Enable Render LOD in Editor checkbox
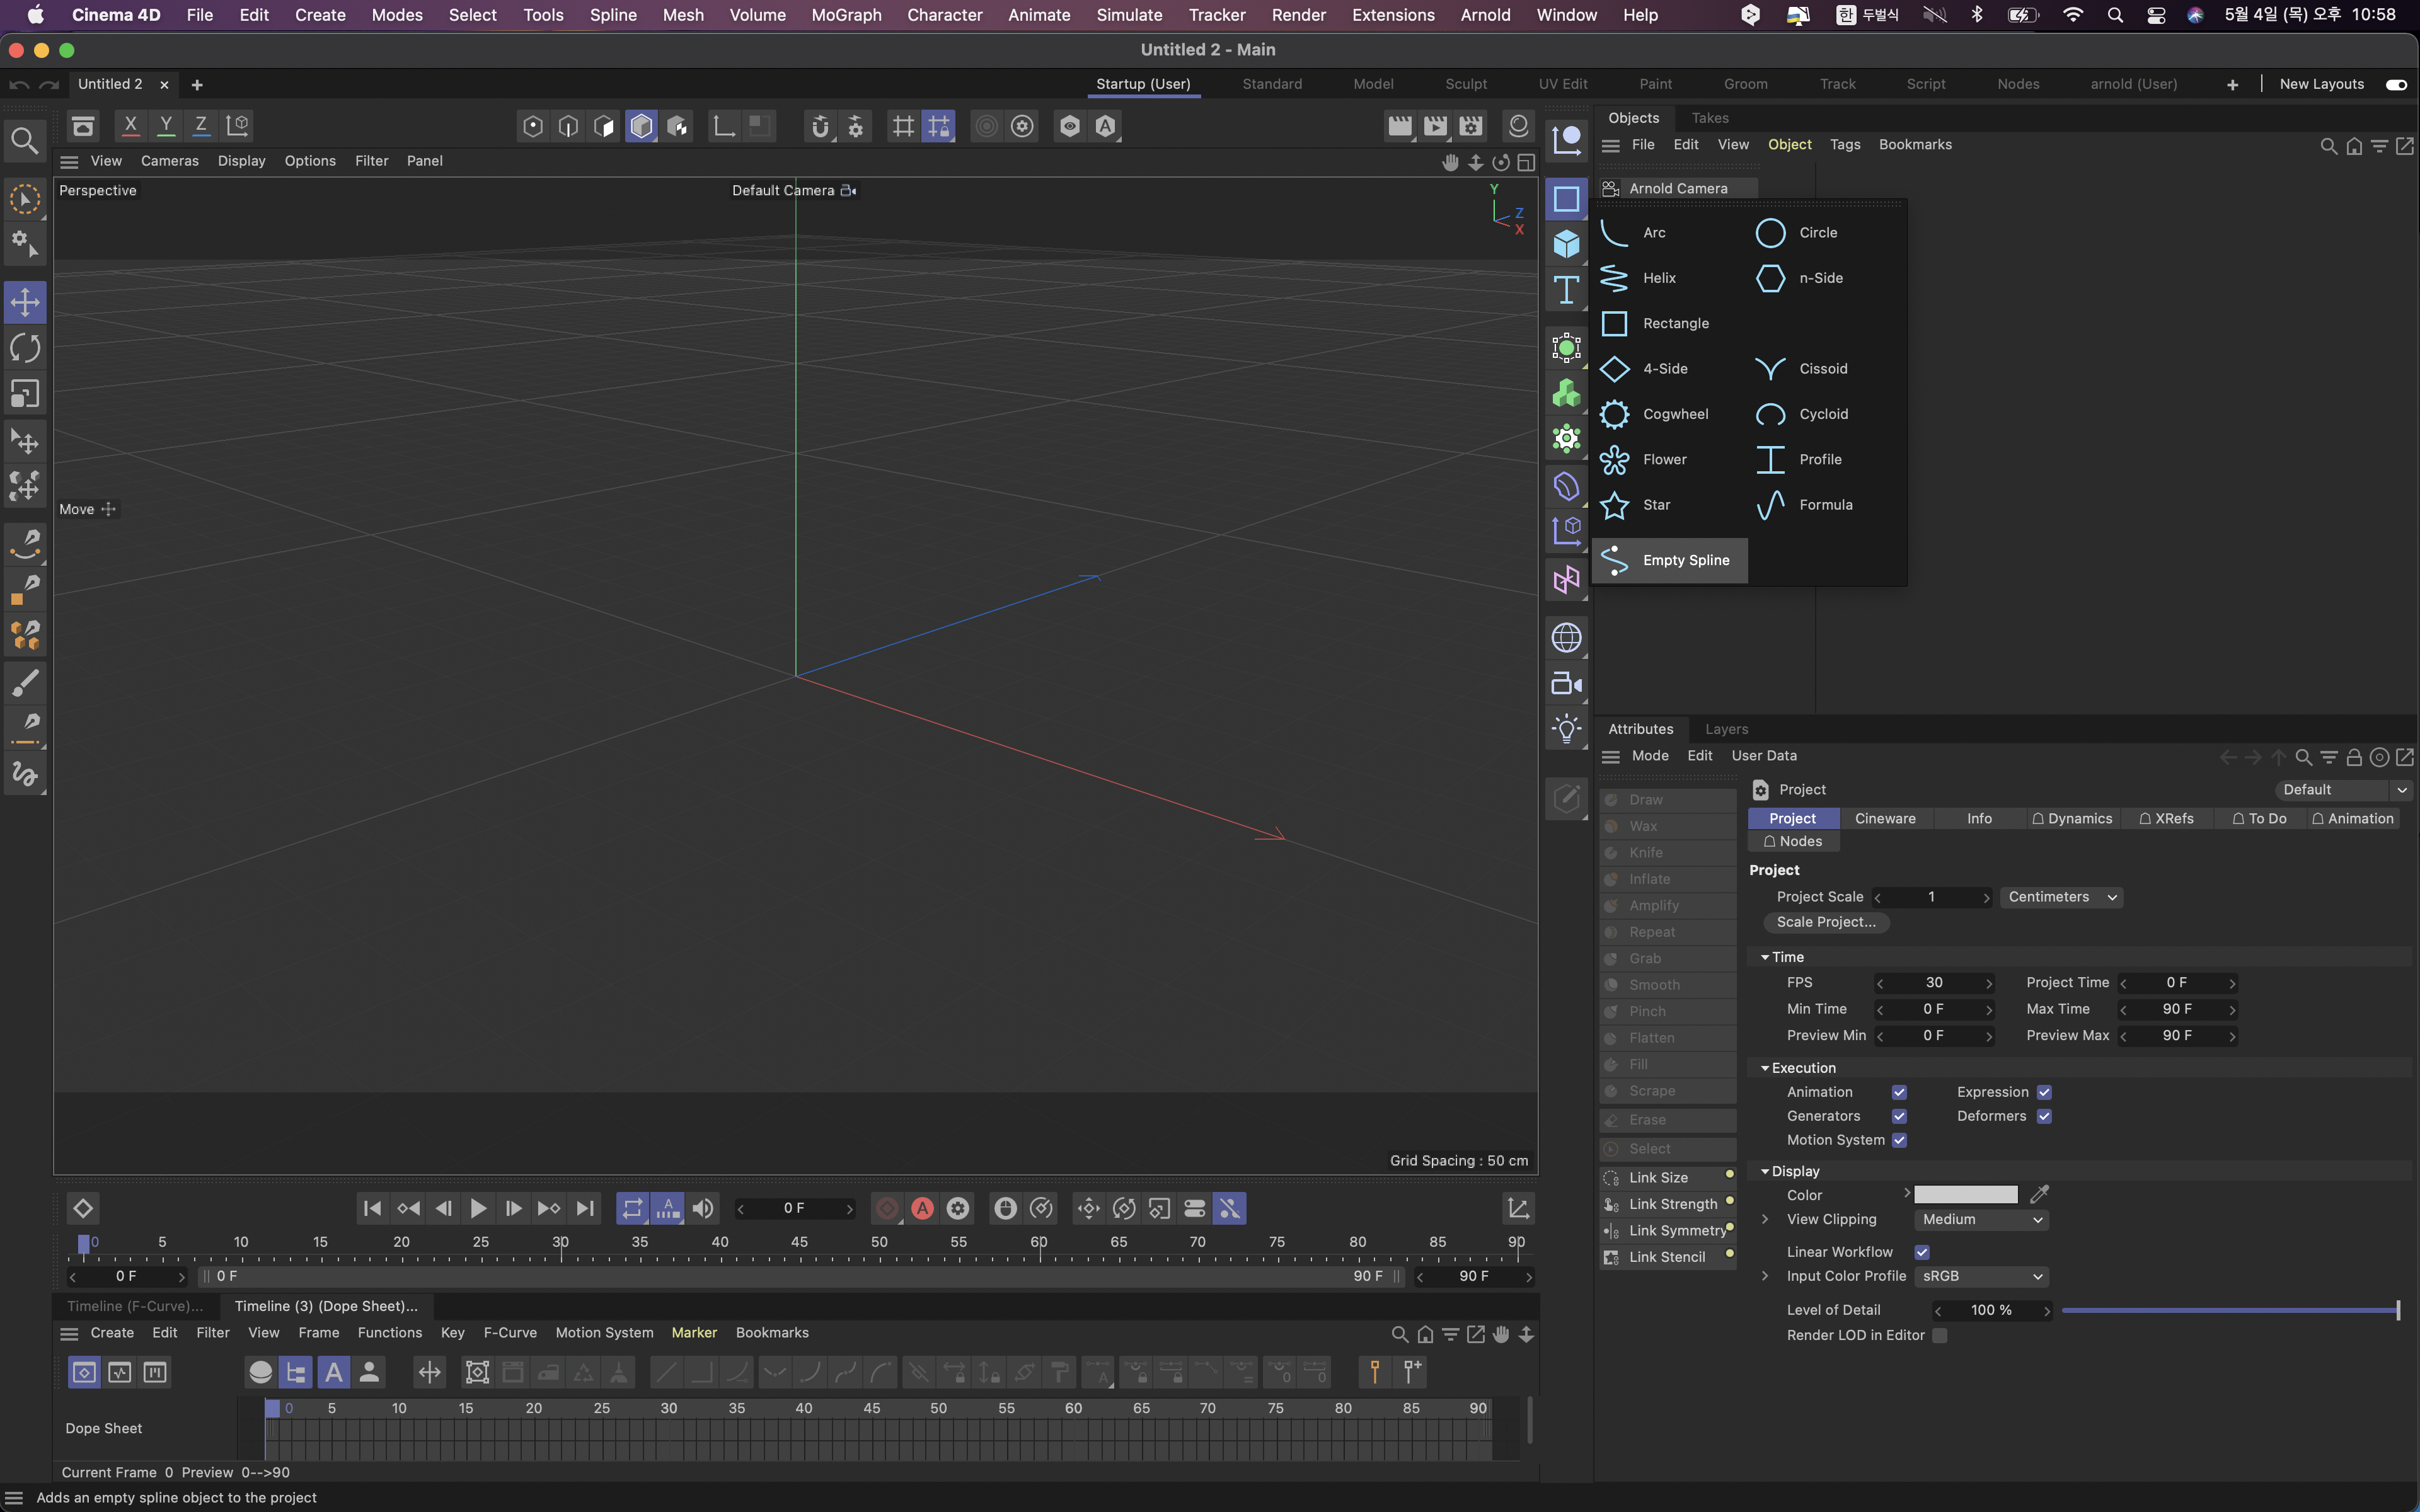The width and height of the screenshot is (2420, 1512). point(1939,1335)
